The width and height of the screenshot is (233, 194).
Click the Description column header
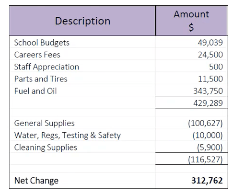pyautogui.click(x=82, y=21)
